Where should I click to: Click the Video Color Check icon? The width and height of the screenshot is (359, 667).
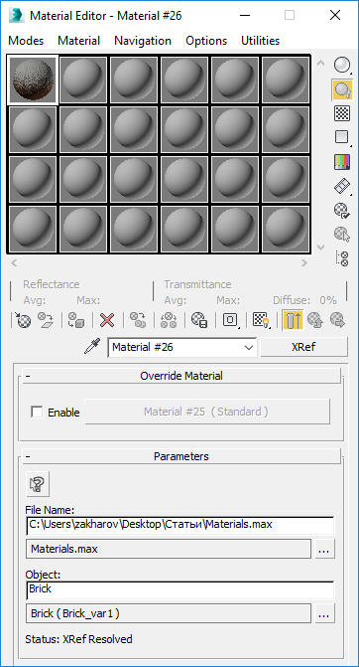tap(341, 162)
